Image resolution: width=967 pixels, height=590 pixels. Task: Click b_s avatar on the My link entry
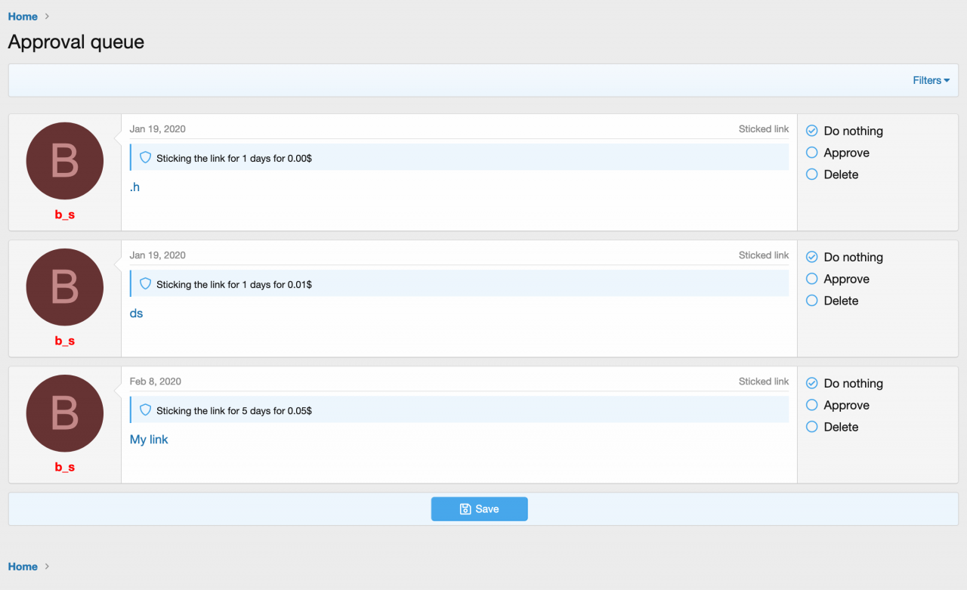pos(65,413)
